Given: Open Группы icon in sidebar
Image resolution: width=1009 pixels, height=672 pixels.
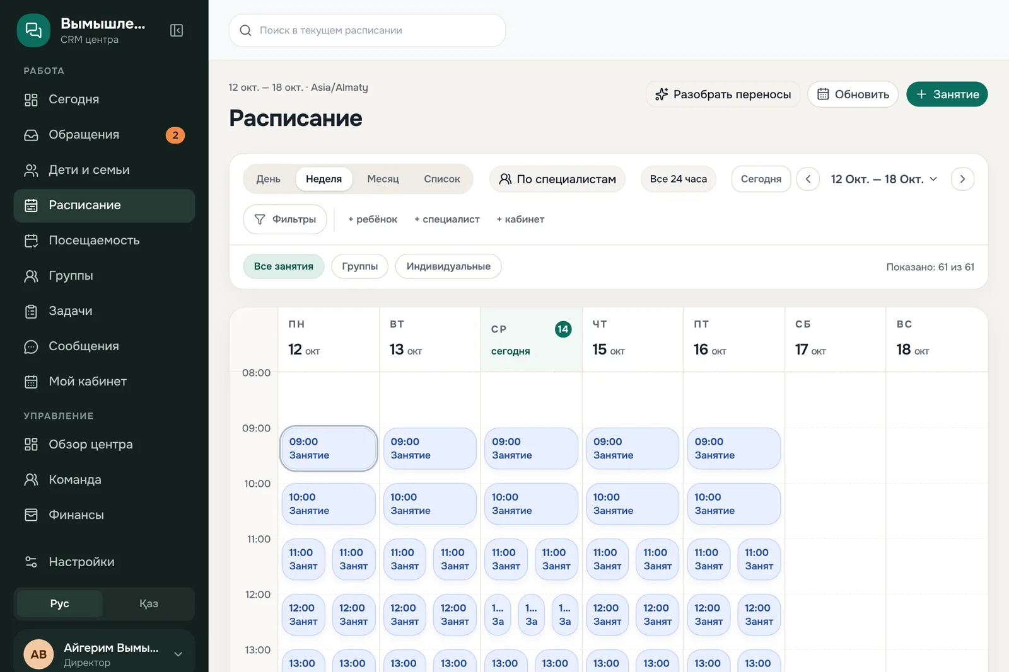Looking at the screenshot, I should (31, 276).
